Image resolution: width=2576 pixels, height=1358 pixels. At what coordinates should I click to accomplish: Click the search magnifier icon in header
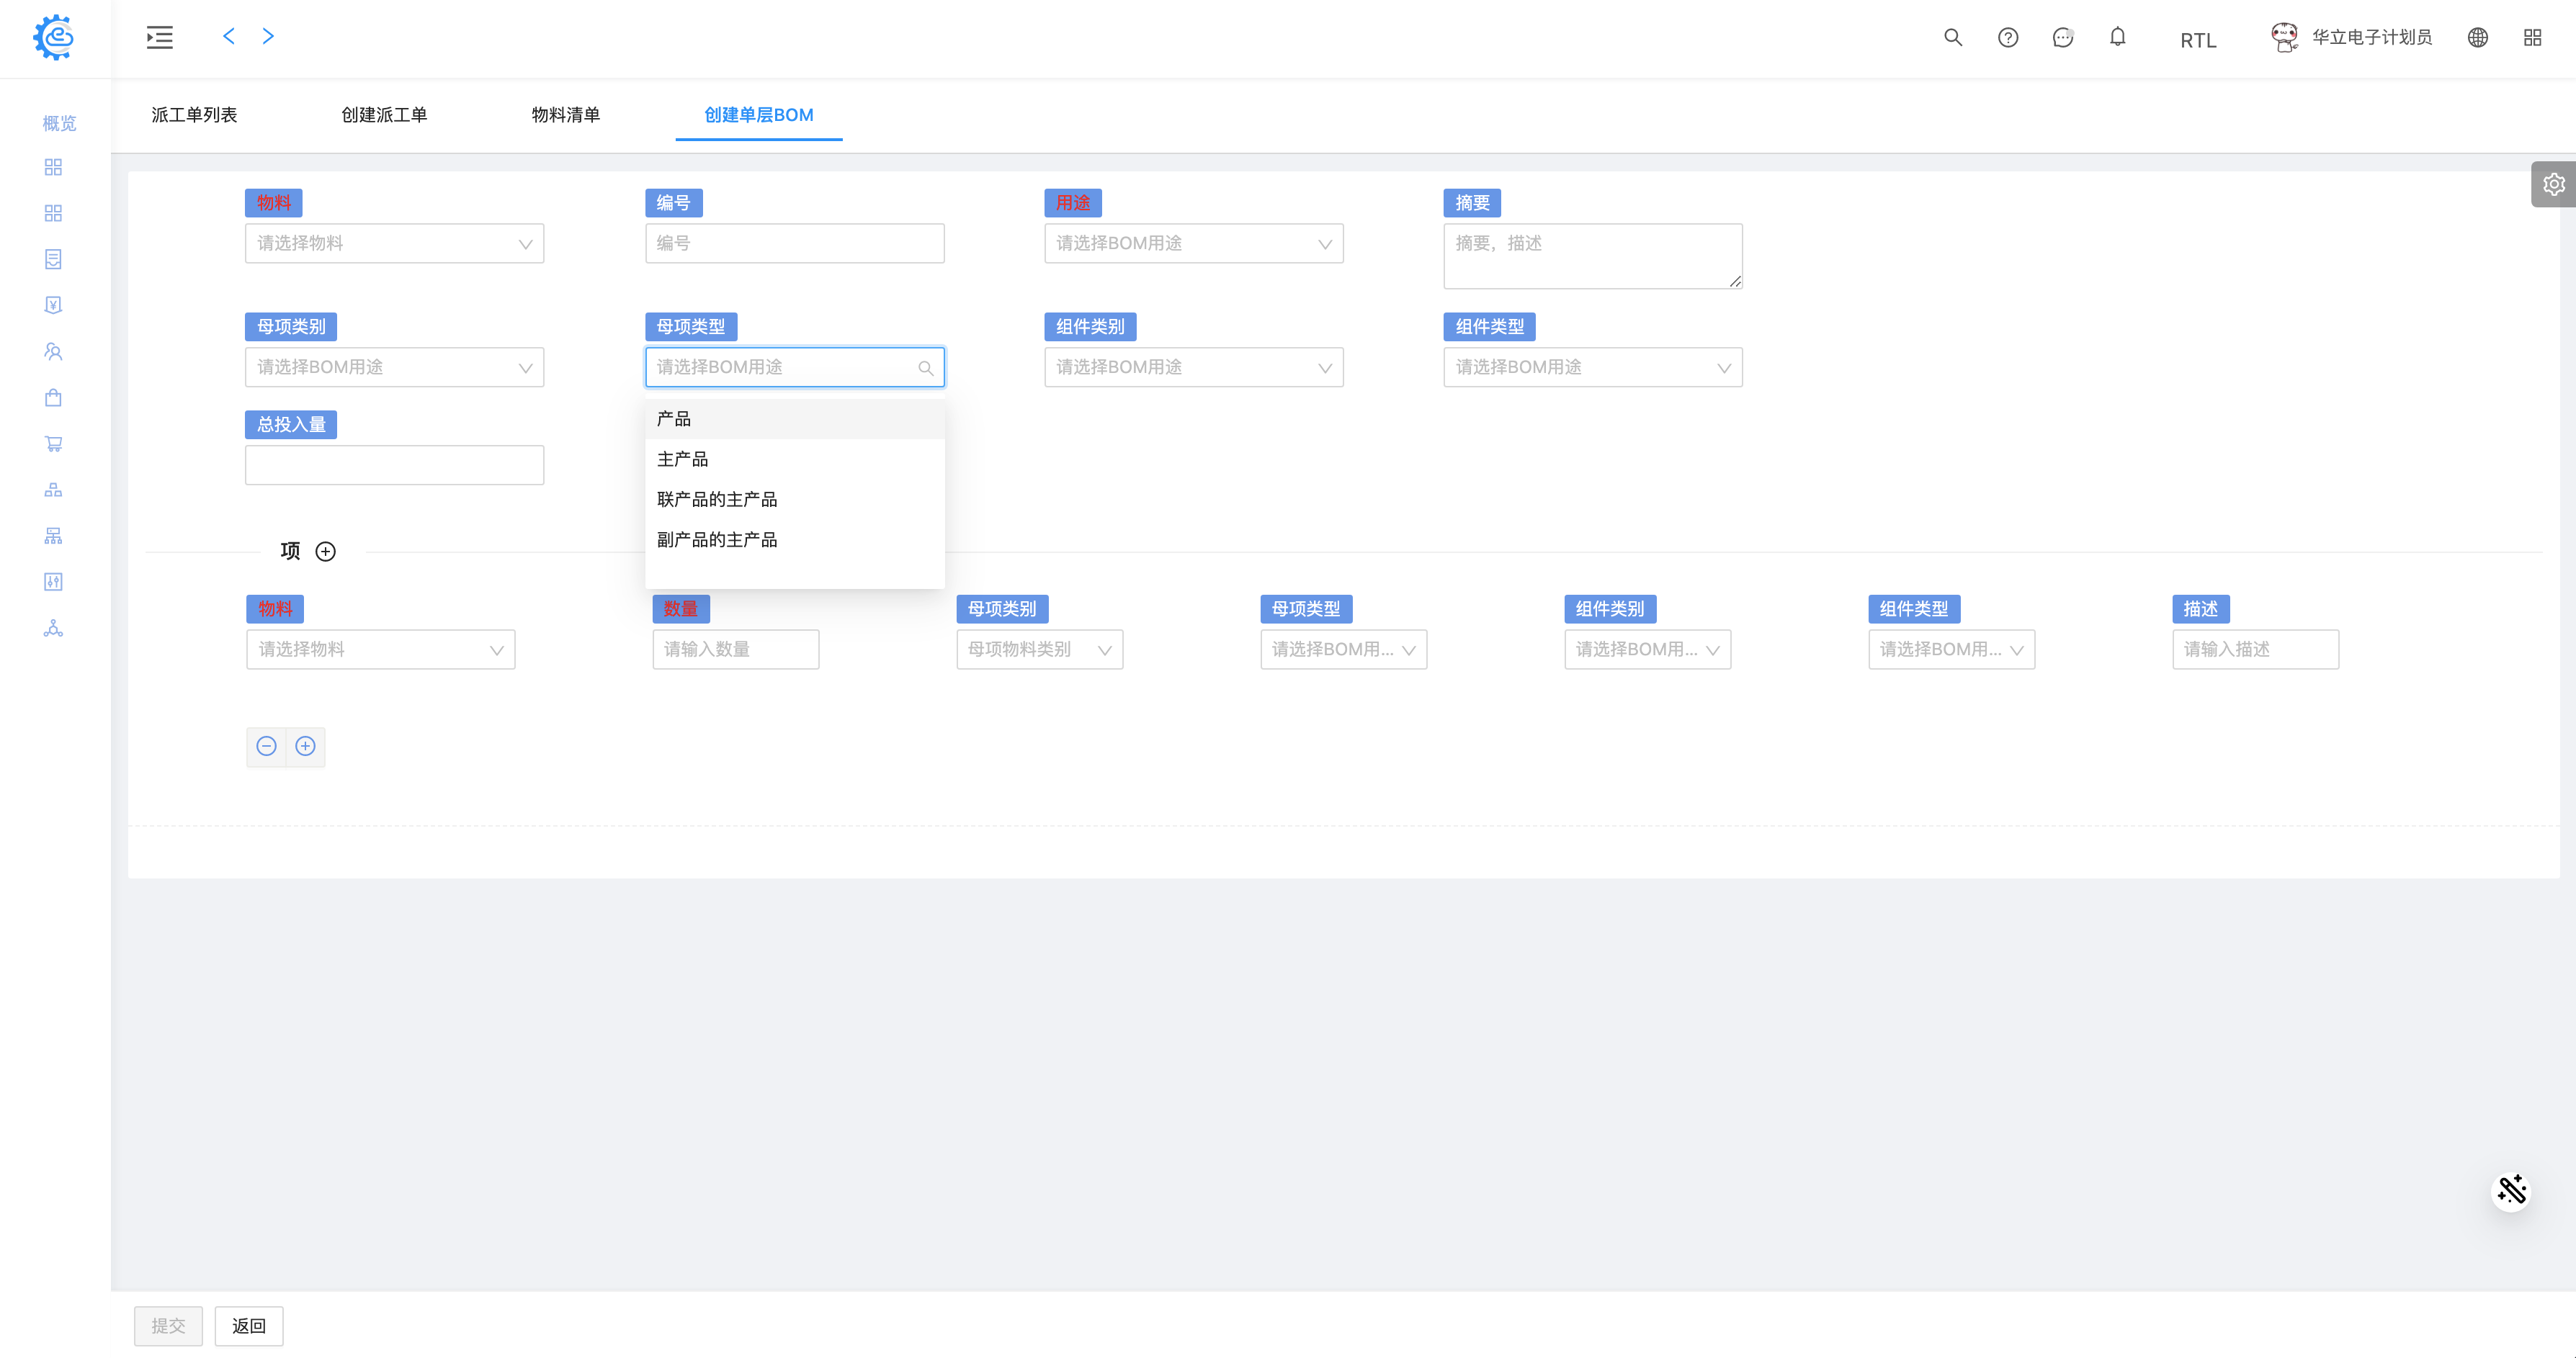[1952, 37]
